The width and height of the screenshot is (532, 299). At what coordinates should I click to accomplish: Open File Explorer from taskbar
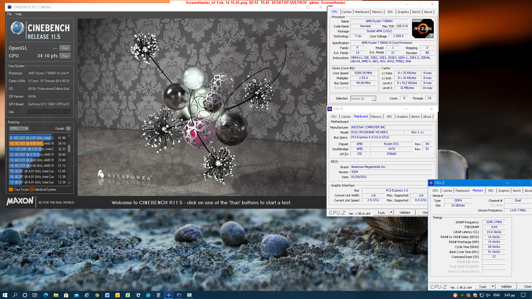(56, 295)
